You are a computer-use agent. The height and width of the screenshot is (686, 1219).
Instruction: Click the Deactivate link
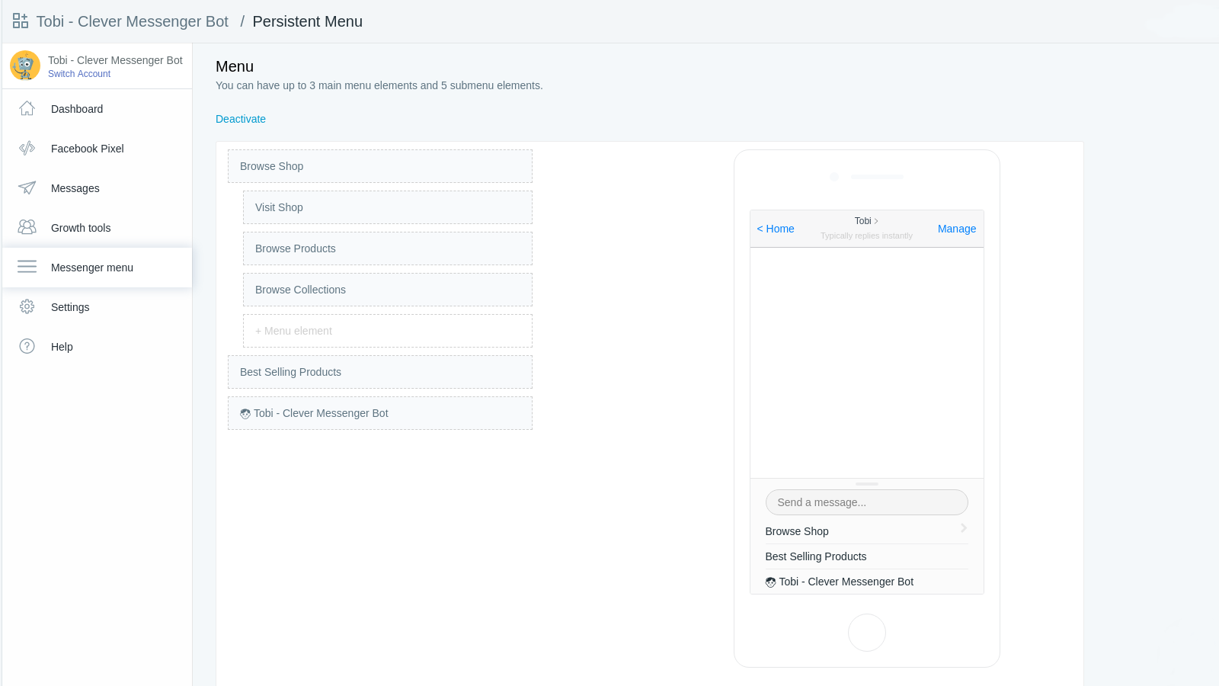(241, 119)
